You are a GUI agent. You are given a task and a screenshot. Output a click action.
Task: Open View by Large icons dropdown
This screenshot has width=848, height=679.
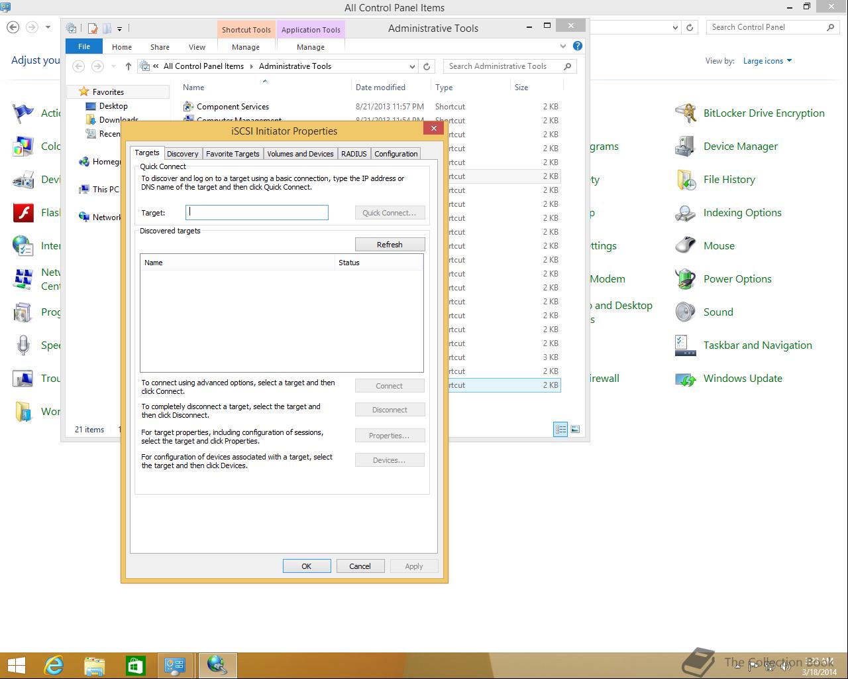pyautogui.click(x=767, y=61)
